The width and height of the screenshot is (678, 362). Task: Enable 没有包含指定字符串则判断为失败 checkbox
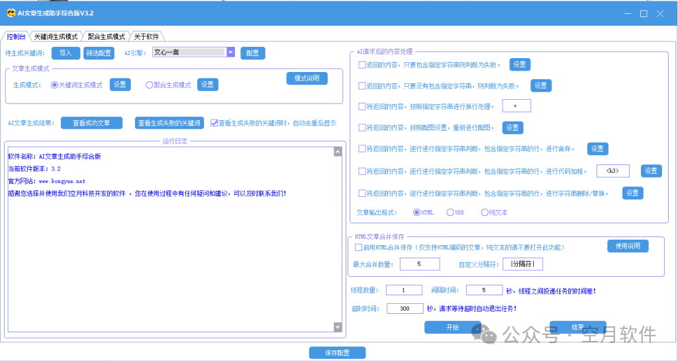pyautogui.click(x=362, y=85)
